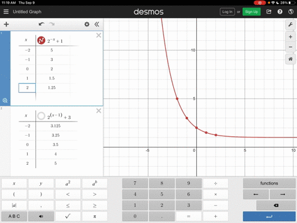297x223 pixels.
Task: Delete the second table with X
Action: point(98,111)
